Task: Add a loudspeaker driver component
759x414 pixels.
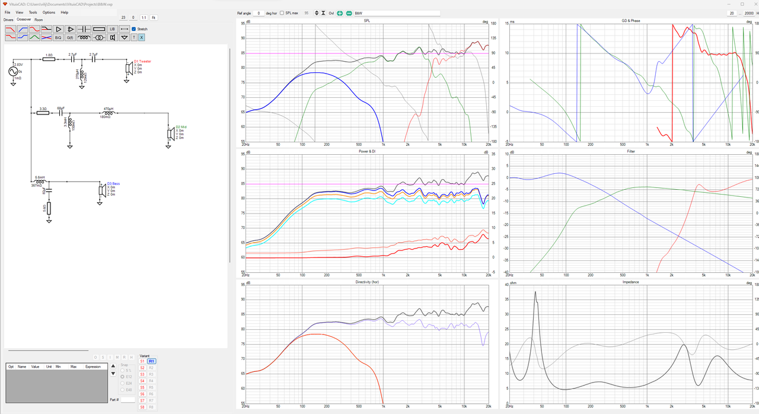Action: click(x=111, y=37)
